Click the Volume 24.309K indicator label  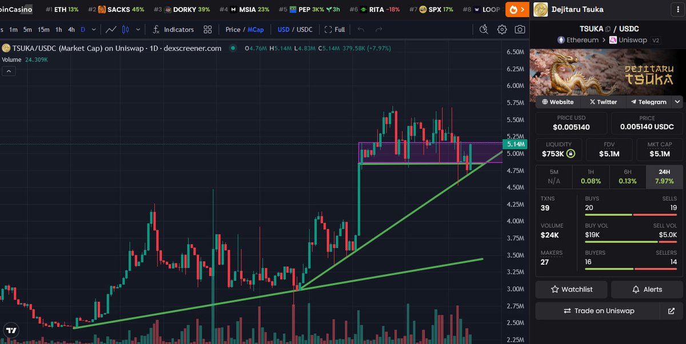tap(25, 59)
